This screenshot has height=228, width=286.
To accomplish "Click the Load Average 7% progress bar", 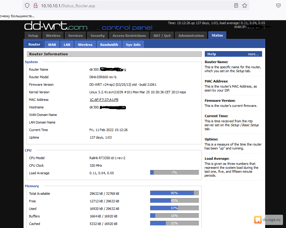I will point(174,172).
